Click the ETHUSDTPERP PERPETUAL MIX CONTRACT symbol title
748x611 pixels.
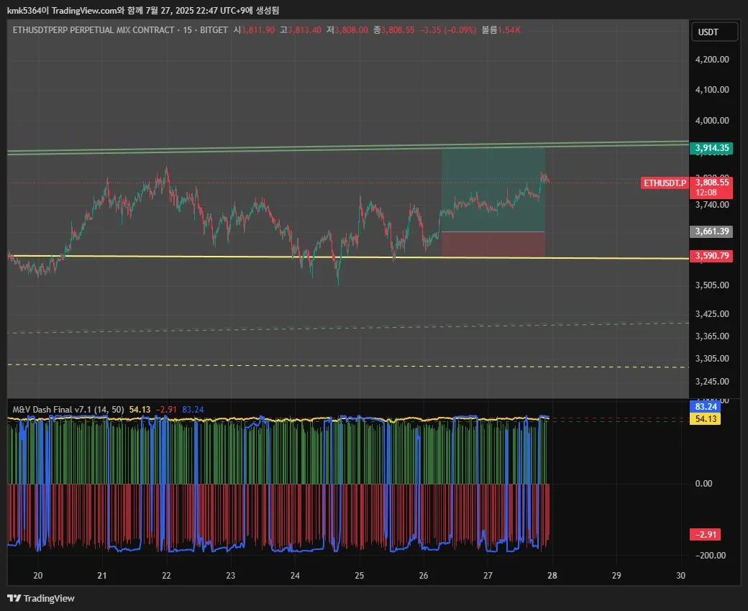[93, 30]
